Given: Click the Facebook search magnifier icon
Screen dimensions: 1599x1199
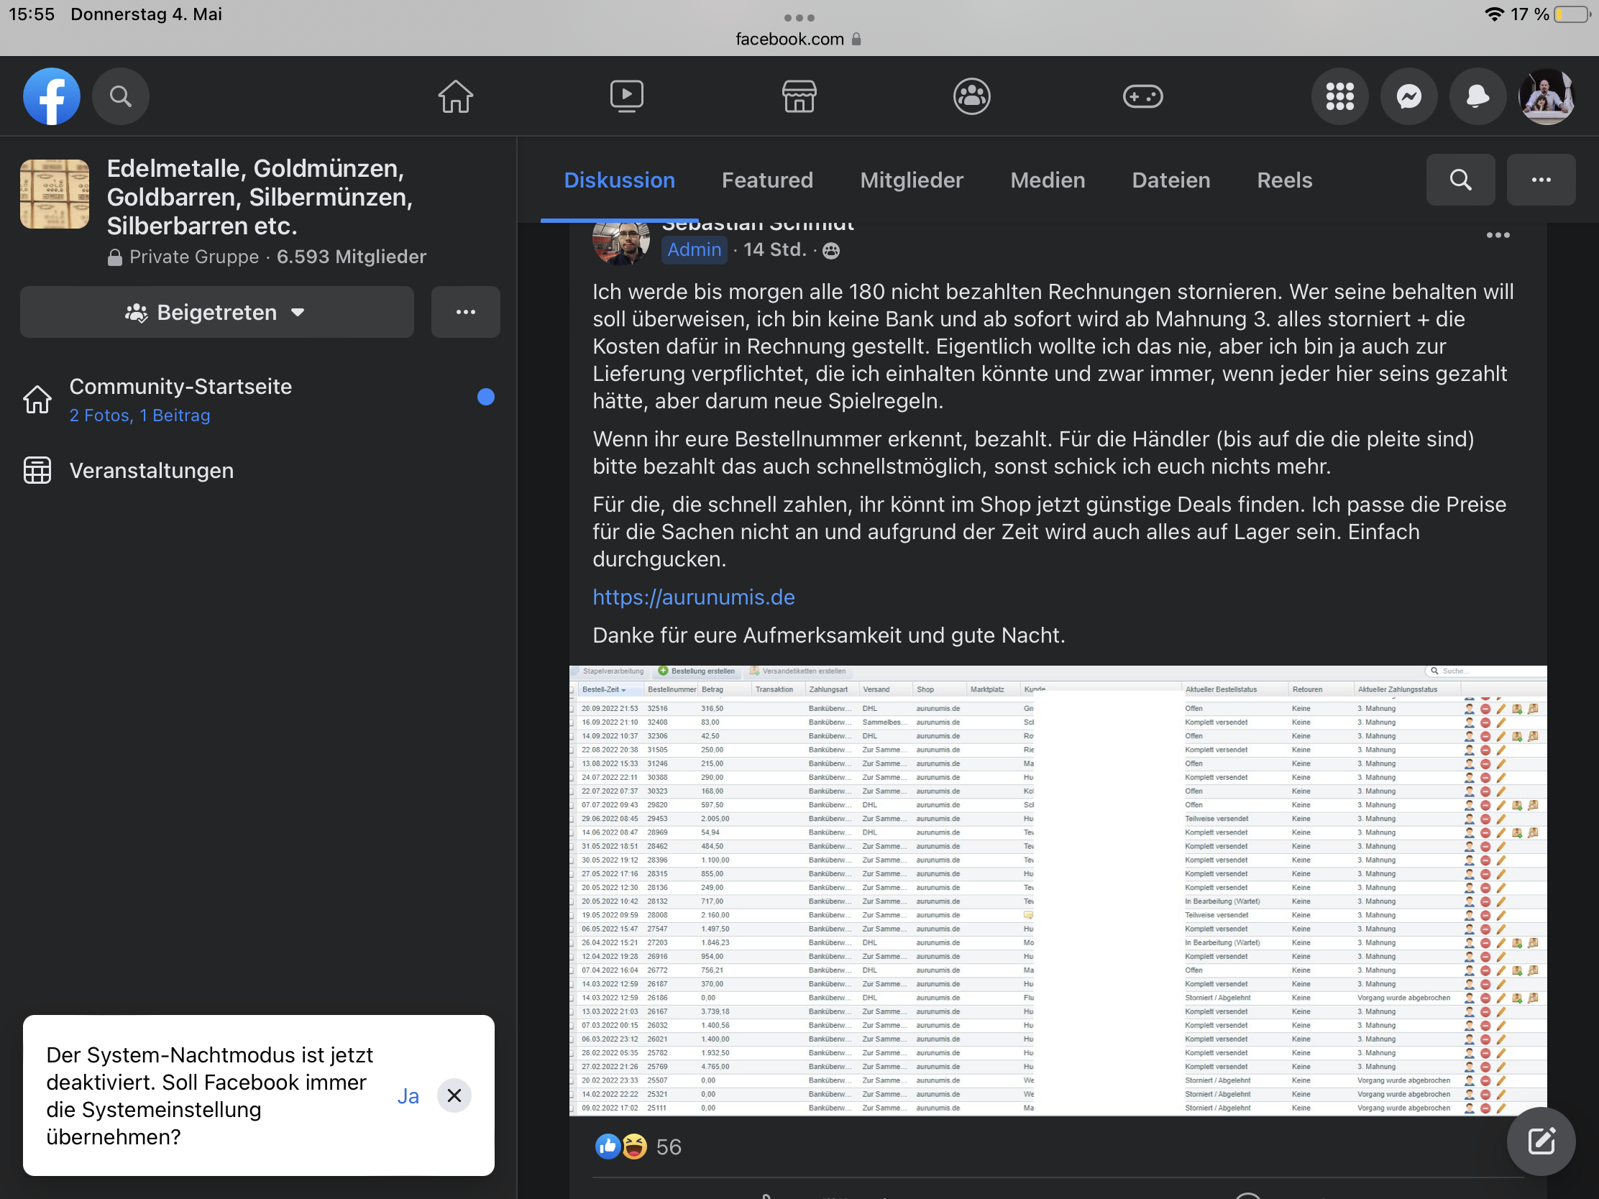Looking at the screenshot, I should point(121,96).
